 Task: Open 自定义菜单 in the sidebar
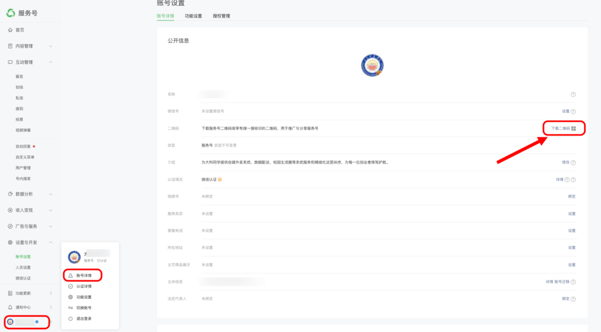coord(25,157)
